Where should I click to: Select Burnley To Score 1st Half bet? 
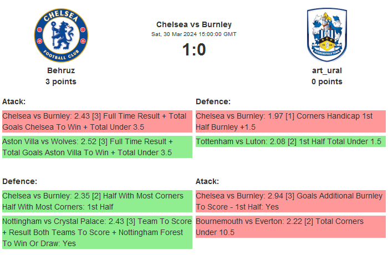click(290, 201)
